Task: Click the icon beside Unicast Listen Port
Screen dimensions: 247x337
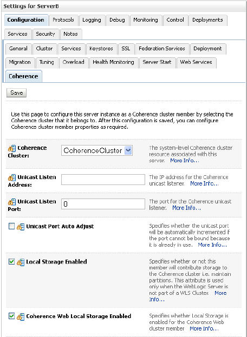Action: click(x=12, y=202)
